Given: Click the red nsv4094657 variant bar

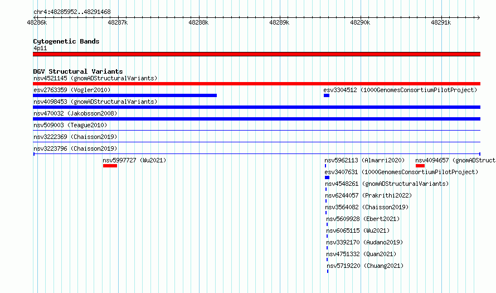Looking at the screenshot, I should pos(420,166).
